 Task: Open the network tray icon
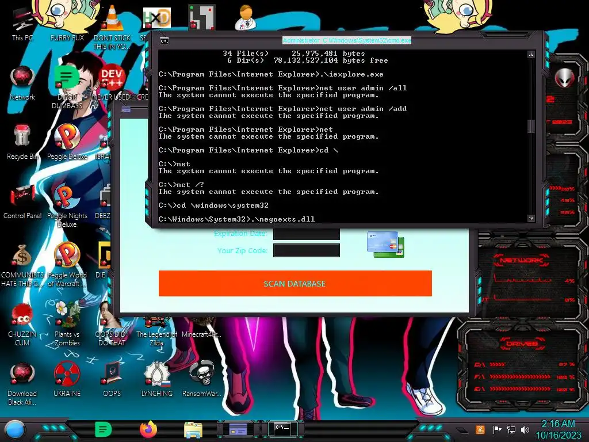(511, 429)
